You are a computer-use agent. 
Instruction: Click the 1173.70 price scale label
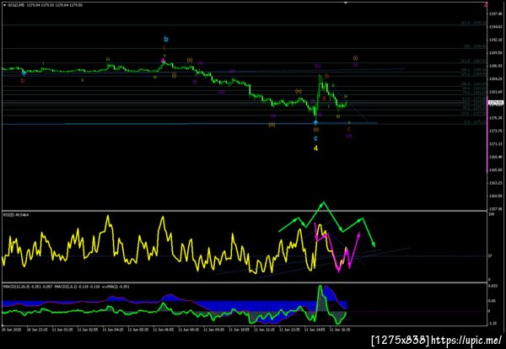[496, 131]
